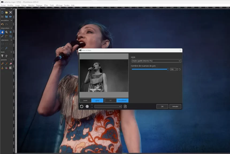Toggle preview to 'vue globale'
230x154 pixels.
tap(122, 101)
